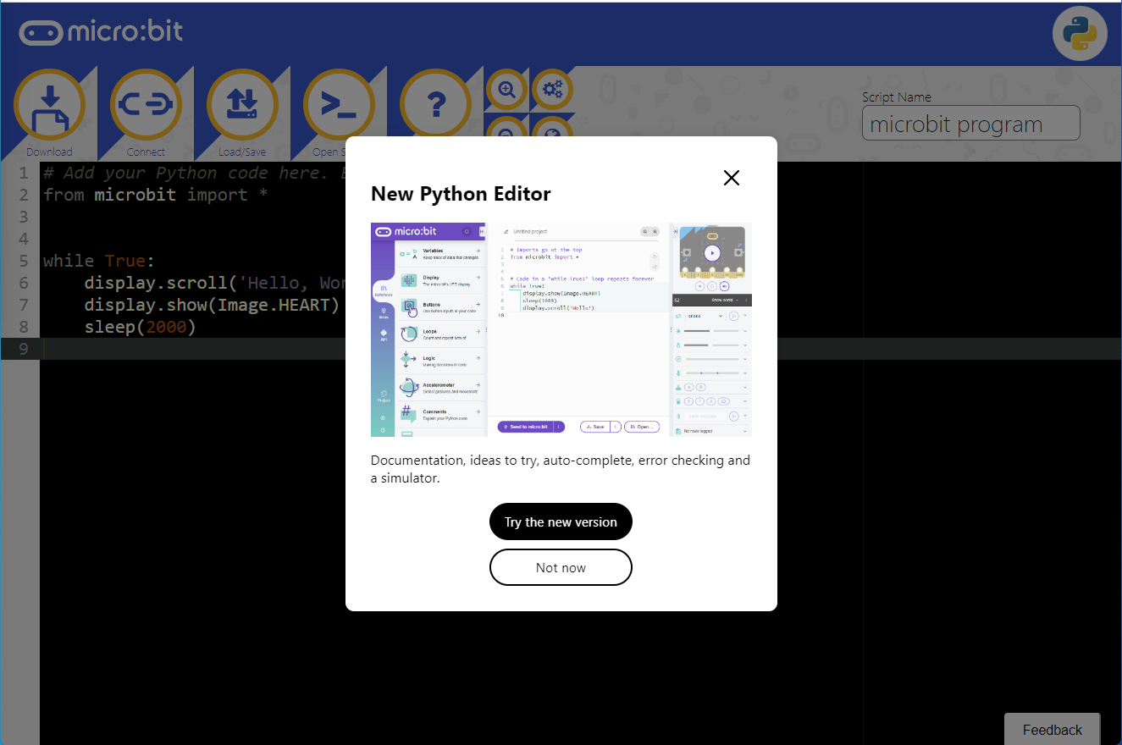The width and height of the screenshot is (1122, 745).
Task: Click the documentation description text in dialog
Action: 561,469
